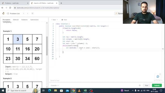Open the LeetCode home logo
The width and height of the screenshot is (165, 93).
tap(4, 13)
